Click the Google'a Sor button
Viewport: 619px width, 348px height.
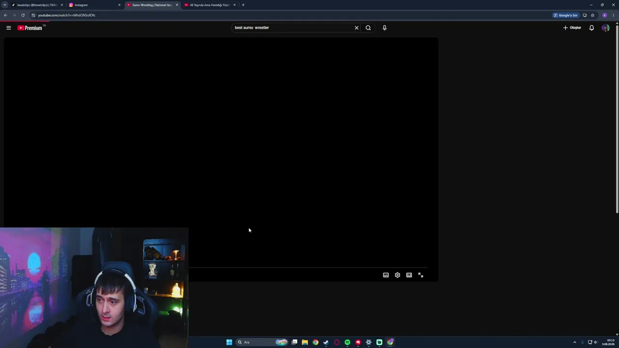coord(566,15)
